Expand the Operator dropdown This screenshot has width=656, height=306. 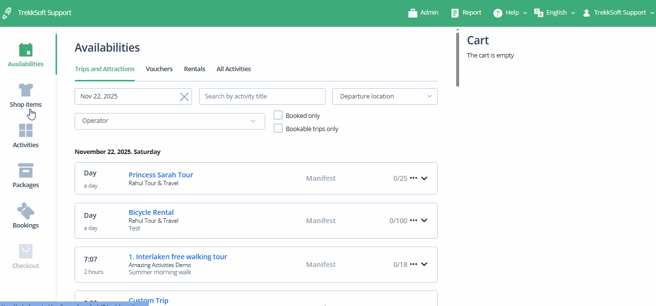point(253,121)
